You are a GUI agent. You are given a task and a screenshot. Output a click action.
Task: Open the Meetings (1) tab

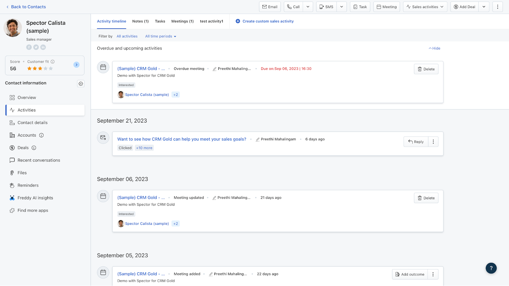(x=183, y=21)
